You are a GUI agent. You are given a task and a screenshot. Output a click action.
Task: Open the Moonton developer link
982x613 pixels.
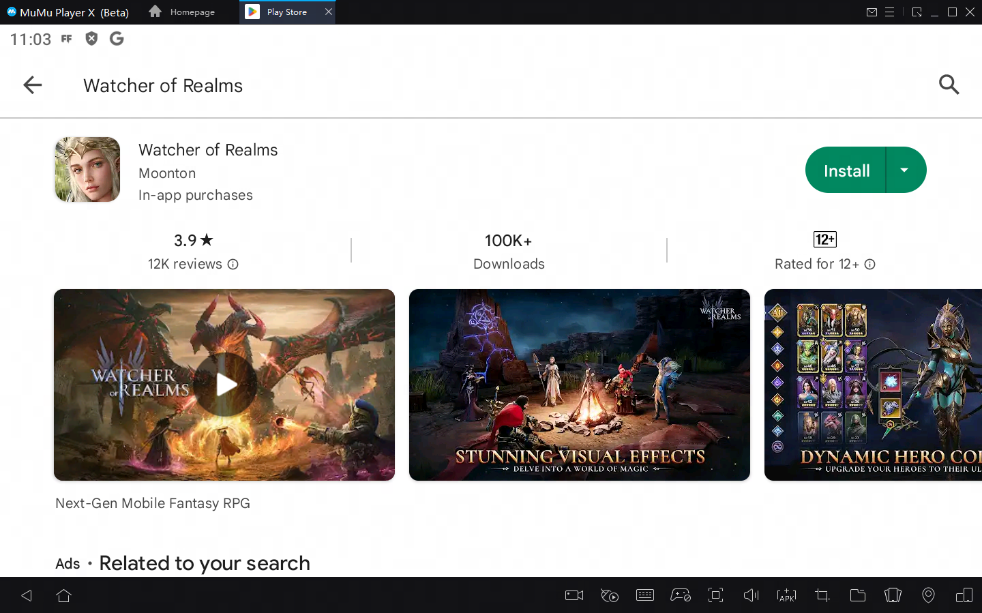point(167,173)
